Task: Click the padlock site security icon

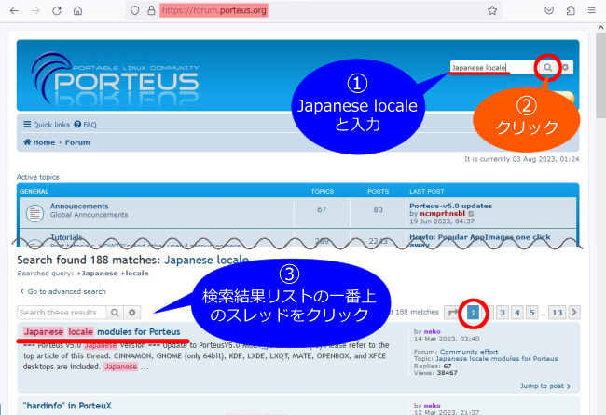Action: (151, 10)
